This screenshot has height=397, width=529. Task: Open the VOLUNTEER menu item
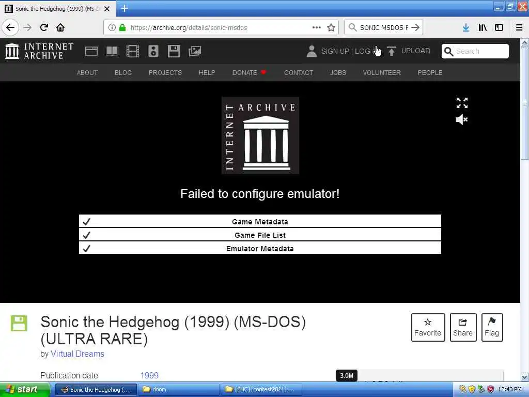(382, 72)
